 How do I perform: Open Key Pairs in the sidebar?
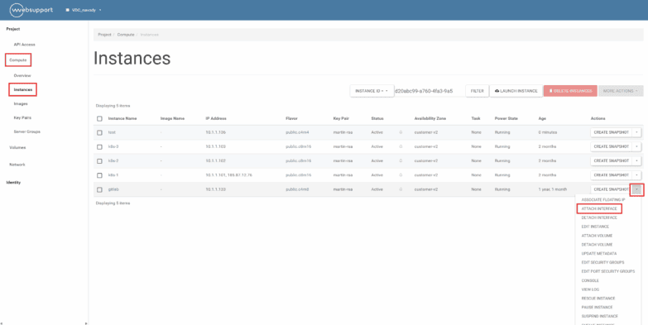click(x=22, y=117)
